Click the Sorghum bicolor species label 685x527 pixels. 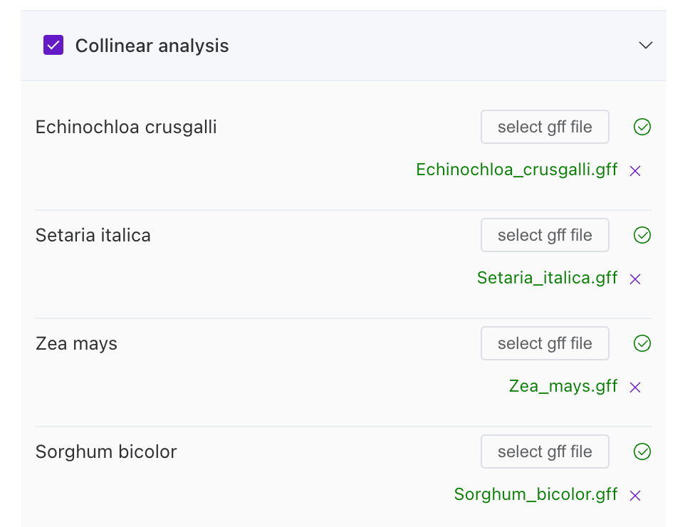point(106,452)
